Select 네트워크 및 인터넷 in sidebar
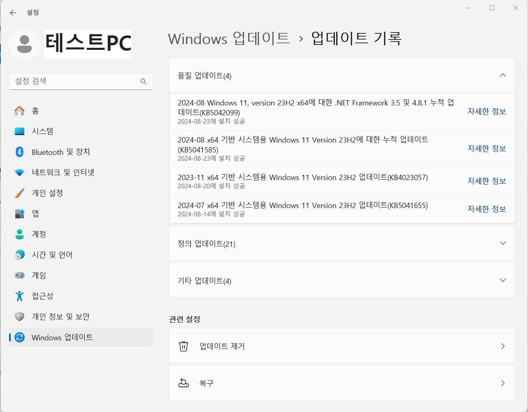This screenshot has height=412, width=528. click(81, 173)
